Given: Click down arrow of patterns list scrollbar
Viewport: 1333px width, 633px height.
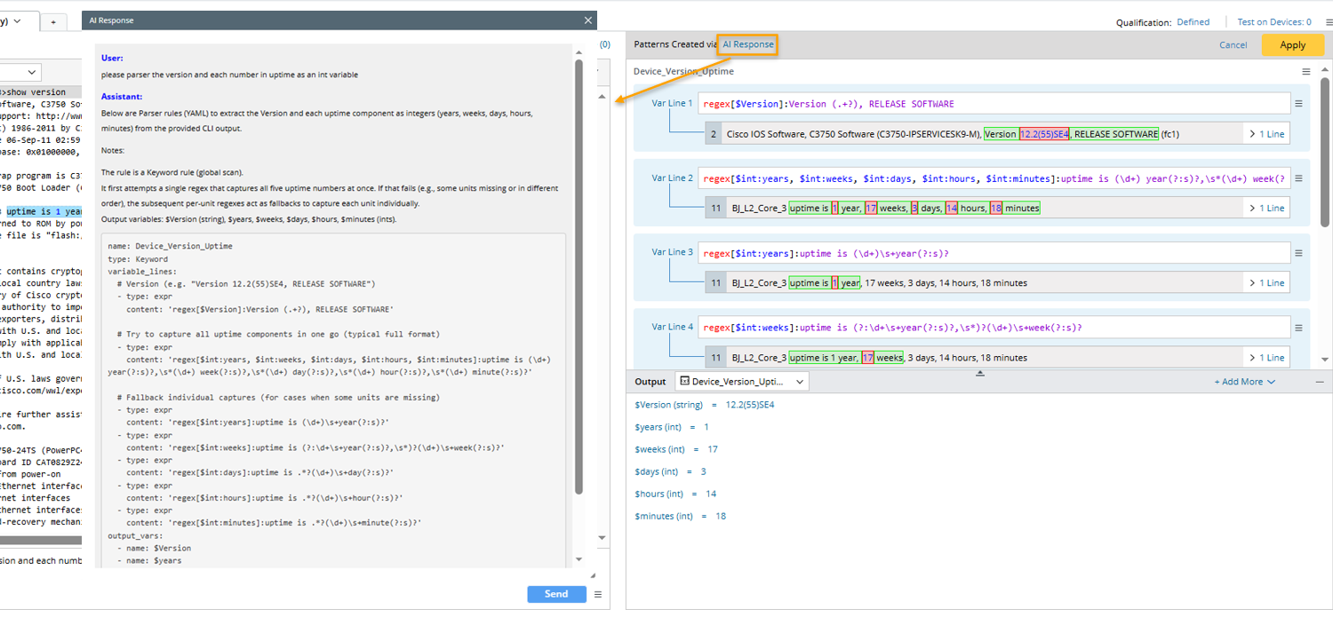Looking at the screenshot, I should (1325, 360).
